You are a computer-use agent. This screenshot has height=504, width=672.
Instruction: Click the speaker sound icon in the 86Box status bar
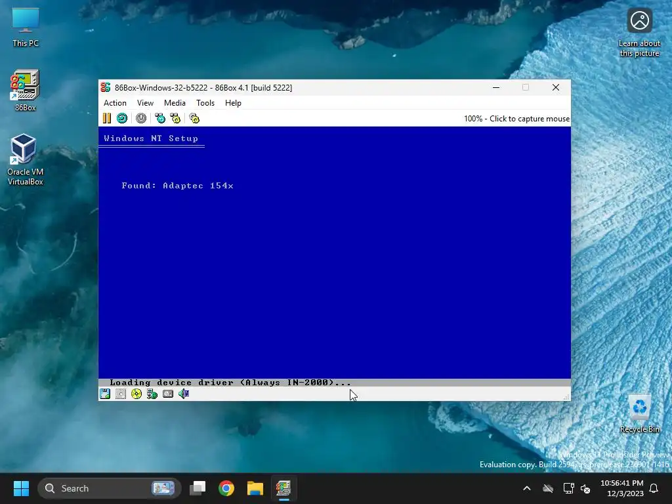[184, 394]
